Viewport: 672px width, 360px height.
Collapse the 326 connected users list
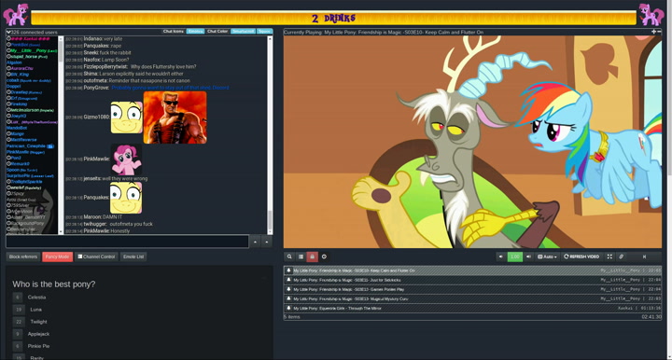tap(8, 32)
